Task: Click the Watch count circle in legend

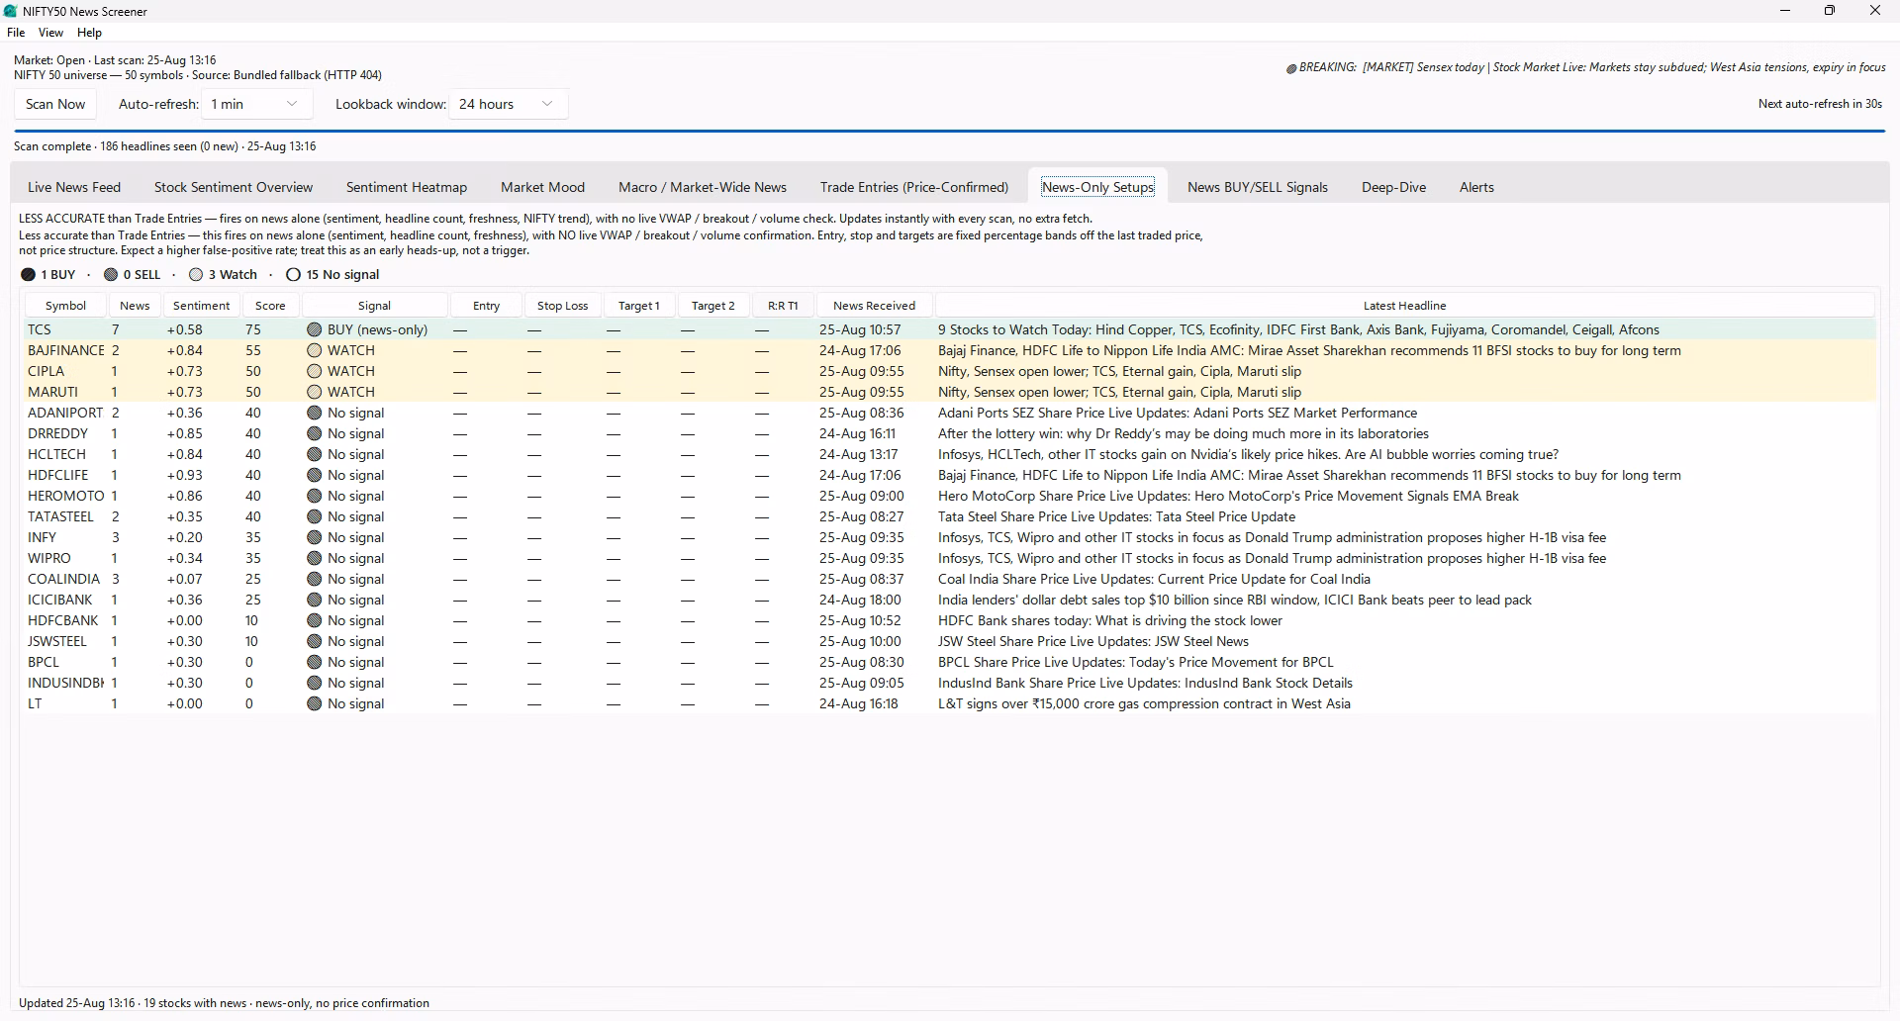Action: (196, 274)
